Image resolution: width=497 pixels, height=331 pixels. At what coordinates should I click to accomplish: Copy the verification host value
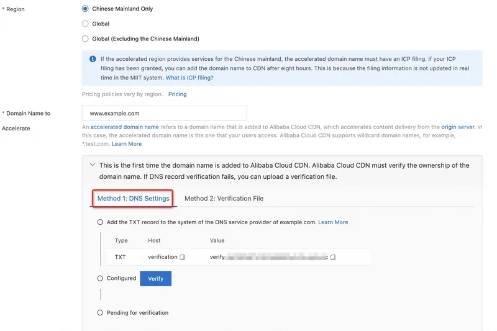pyautogui.click(x=182, y=257)
